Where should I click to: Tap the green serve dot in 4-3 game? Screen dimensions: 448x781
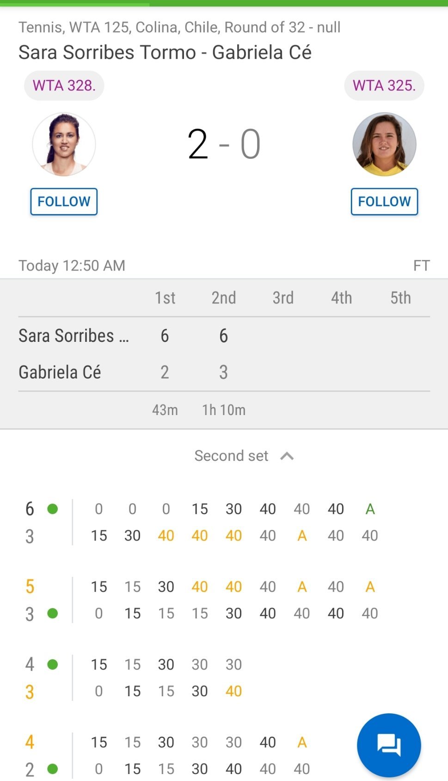(x=53, y=665)
